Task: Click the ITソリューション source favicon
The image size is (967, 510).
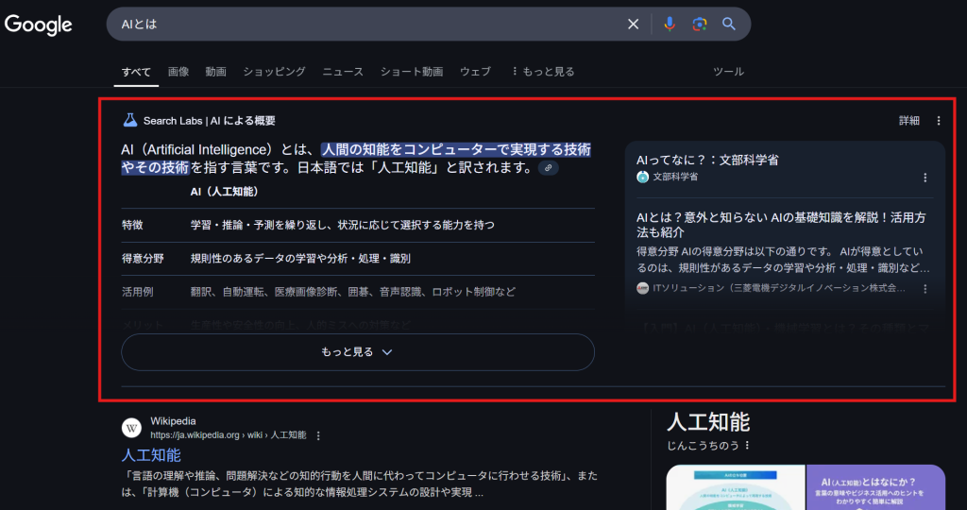Action: tap(642, 288)
